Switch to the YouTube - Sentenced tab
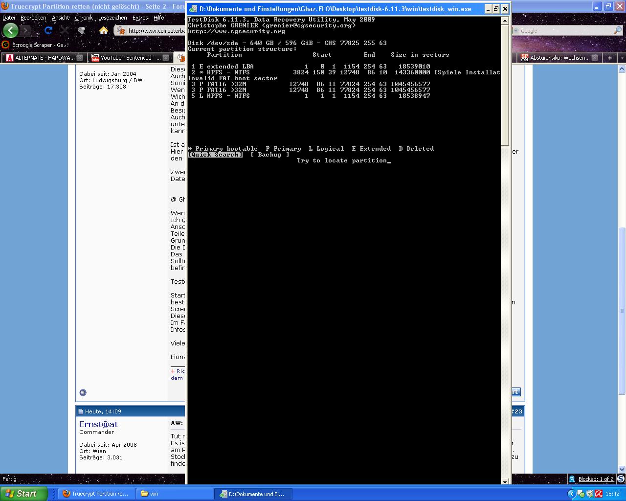626x501 pixels. point(126,58)
